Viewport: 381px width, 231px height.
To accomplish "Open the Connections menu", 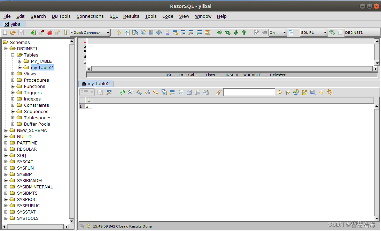I will pyautogui.click(x=90, y=16).
